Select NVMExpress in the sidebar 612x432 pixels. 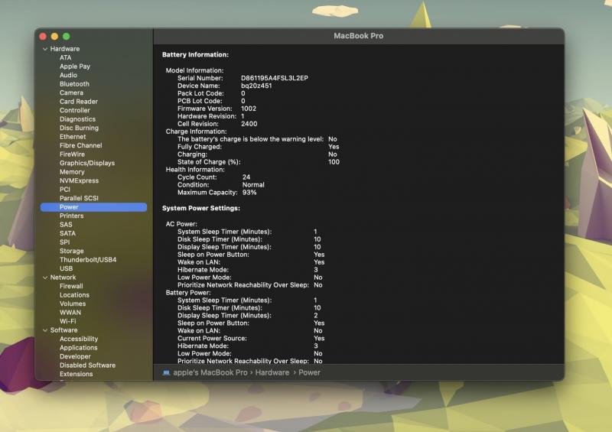[80, 180]
